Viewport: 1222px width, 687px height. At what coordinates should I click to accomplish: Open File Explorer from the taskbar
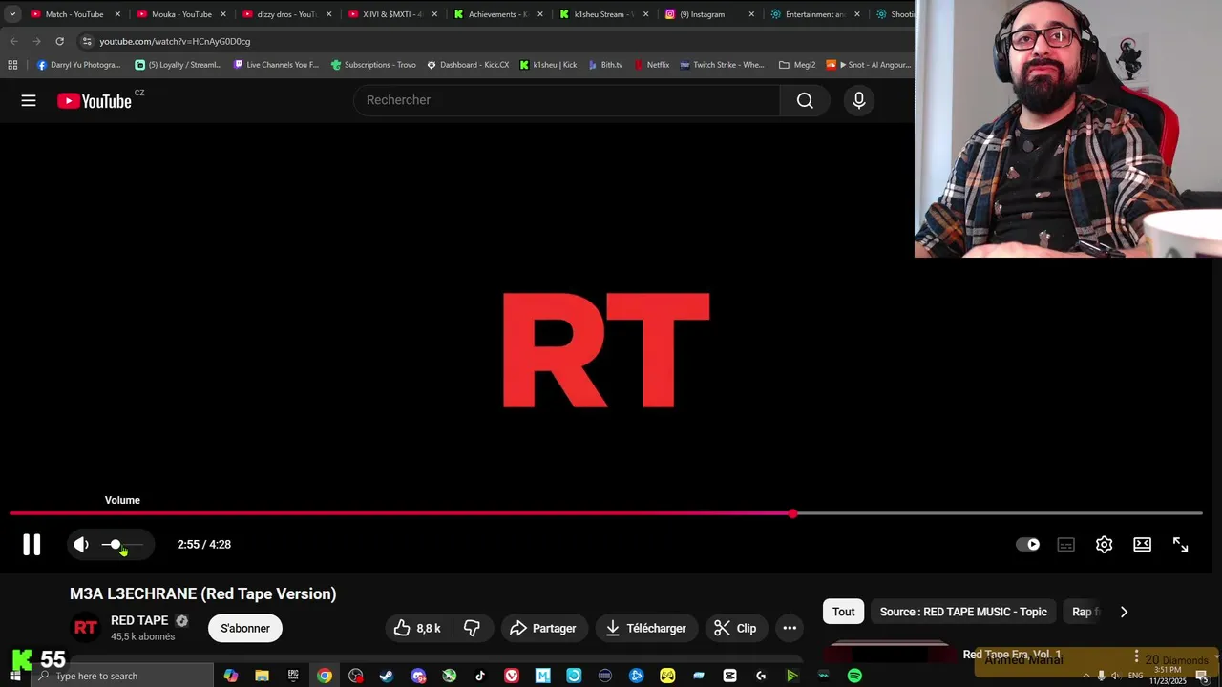pyautogui.click(x=262, y=676)
